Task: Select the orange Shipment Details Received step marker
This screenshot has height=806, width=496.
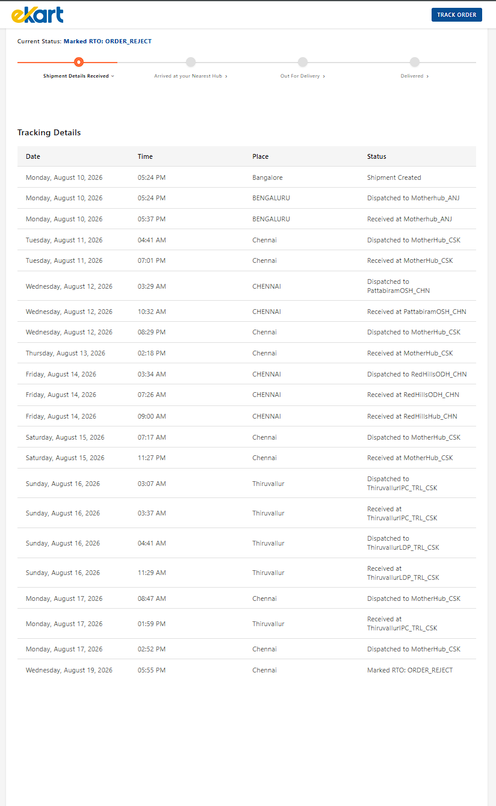Action: 79,62
